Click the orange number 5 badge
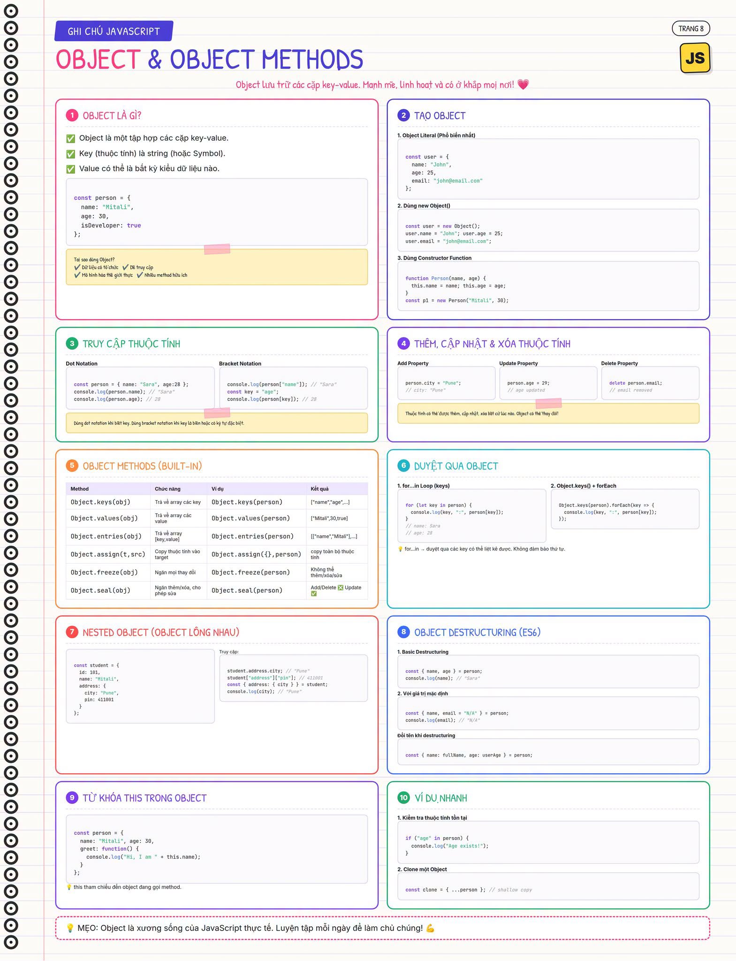This screenshot has height=961, width=736. point(72,465)
